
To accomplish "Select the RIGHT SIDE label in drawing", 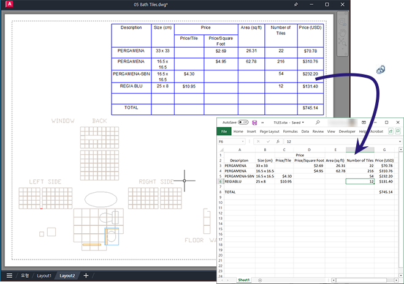I will pos(156,182).
